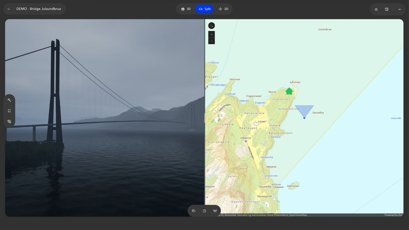The width and height of the screenshot is (409, 230).
Task: Open the comments icon in left sidebar
Action: tap(9, 121)
